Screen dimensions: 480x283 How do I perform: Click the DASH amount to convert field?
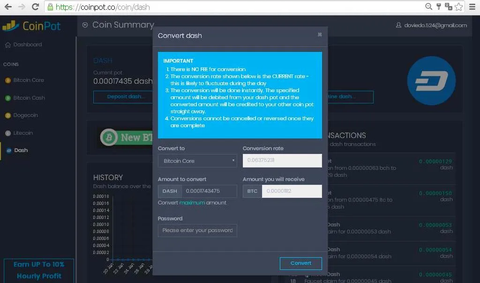(210, 191)
